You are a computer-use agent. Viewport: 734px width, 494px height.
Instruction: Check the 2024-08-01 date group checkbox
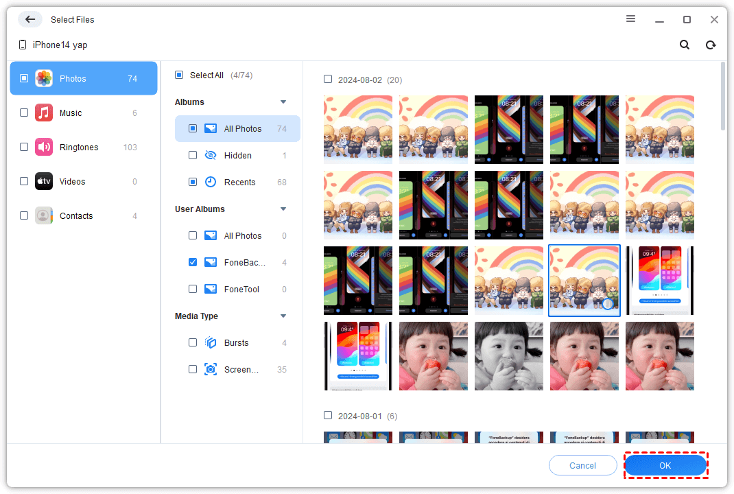click(328, 415)
